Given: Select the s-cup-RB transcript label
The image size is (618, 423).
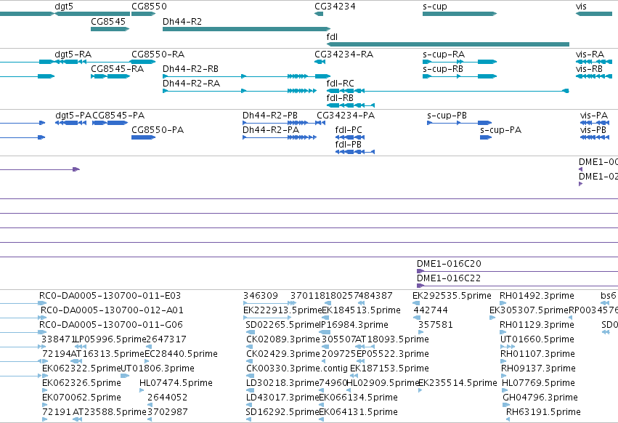Looking at the screenshot, I should coord(443,68).
